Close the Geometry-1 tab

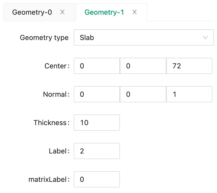(135, 12)
